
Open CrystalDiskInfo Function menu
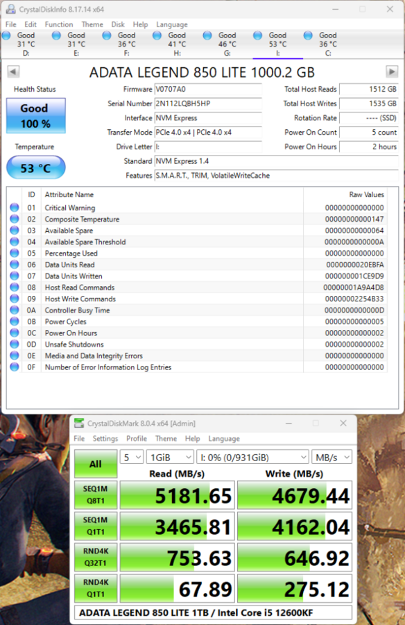click(59, 24)
